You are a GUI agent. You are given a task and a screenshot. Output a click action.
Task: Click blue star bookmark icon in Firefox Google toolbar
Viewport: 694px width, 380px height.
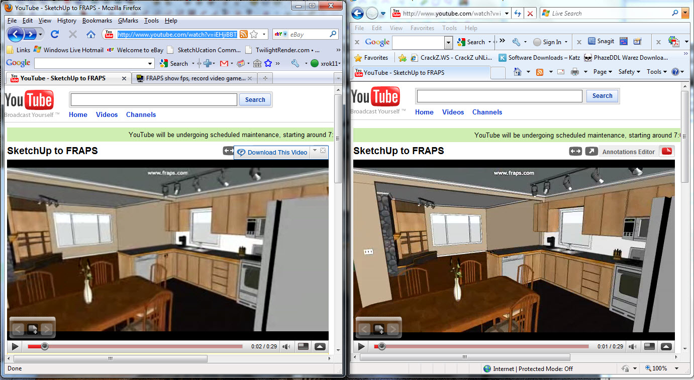[268, 63]
